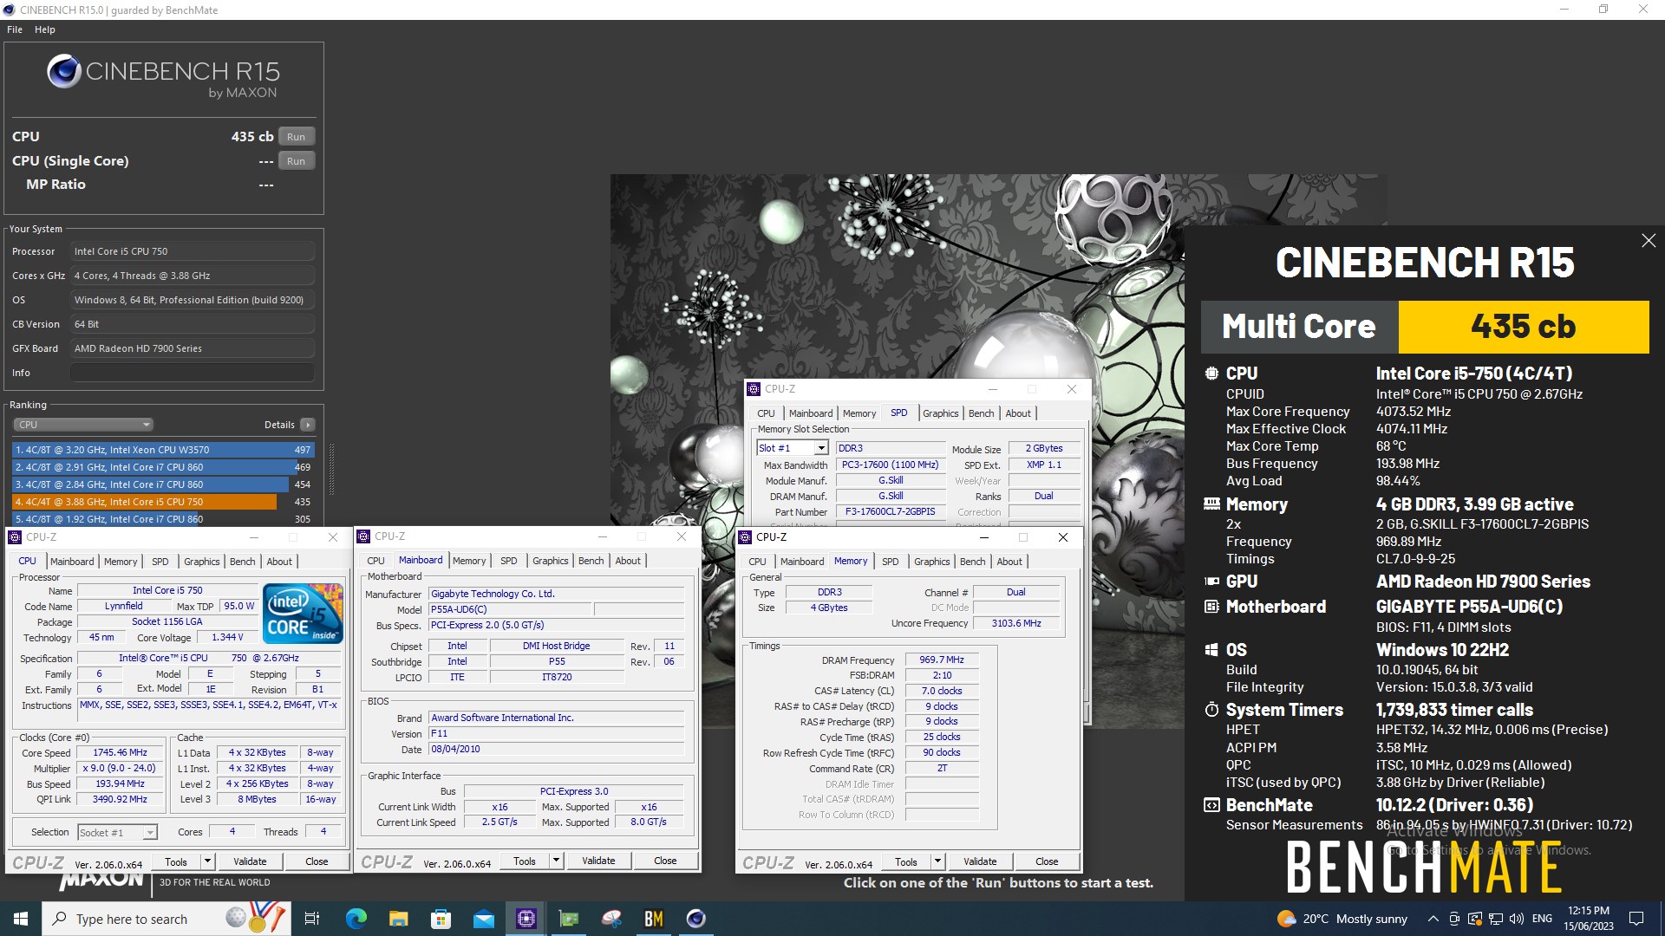The image size is (1665, 936).
Task: Open Microsoft Store from the taskbar
Action: [441, 919]
